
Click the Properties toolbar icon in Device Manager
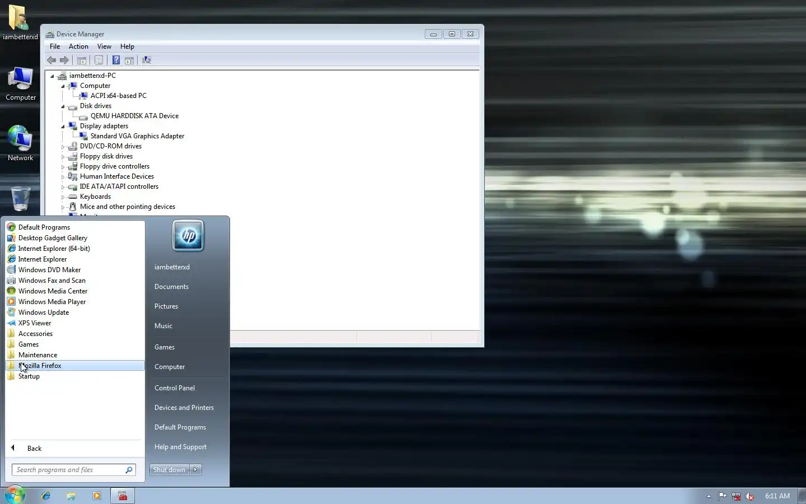click(x=99, y=60)
